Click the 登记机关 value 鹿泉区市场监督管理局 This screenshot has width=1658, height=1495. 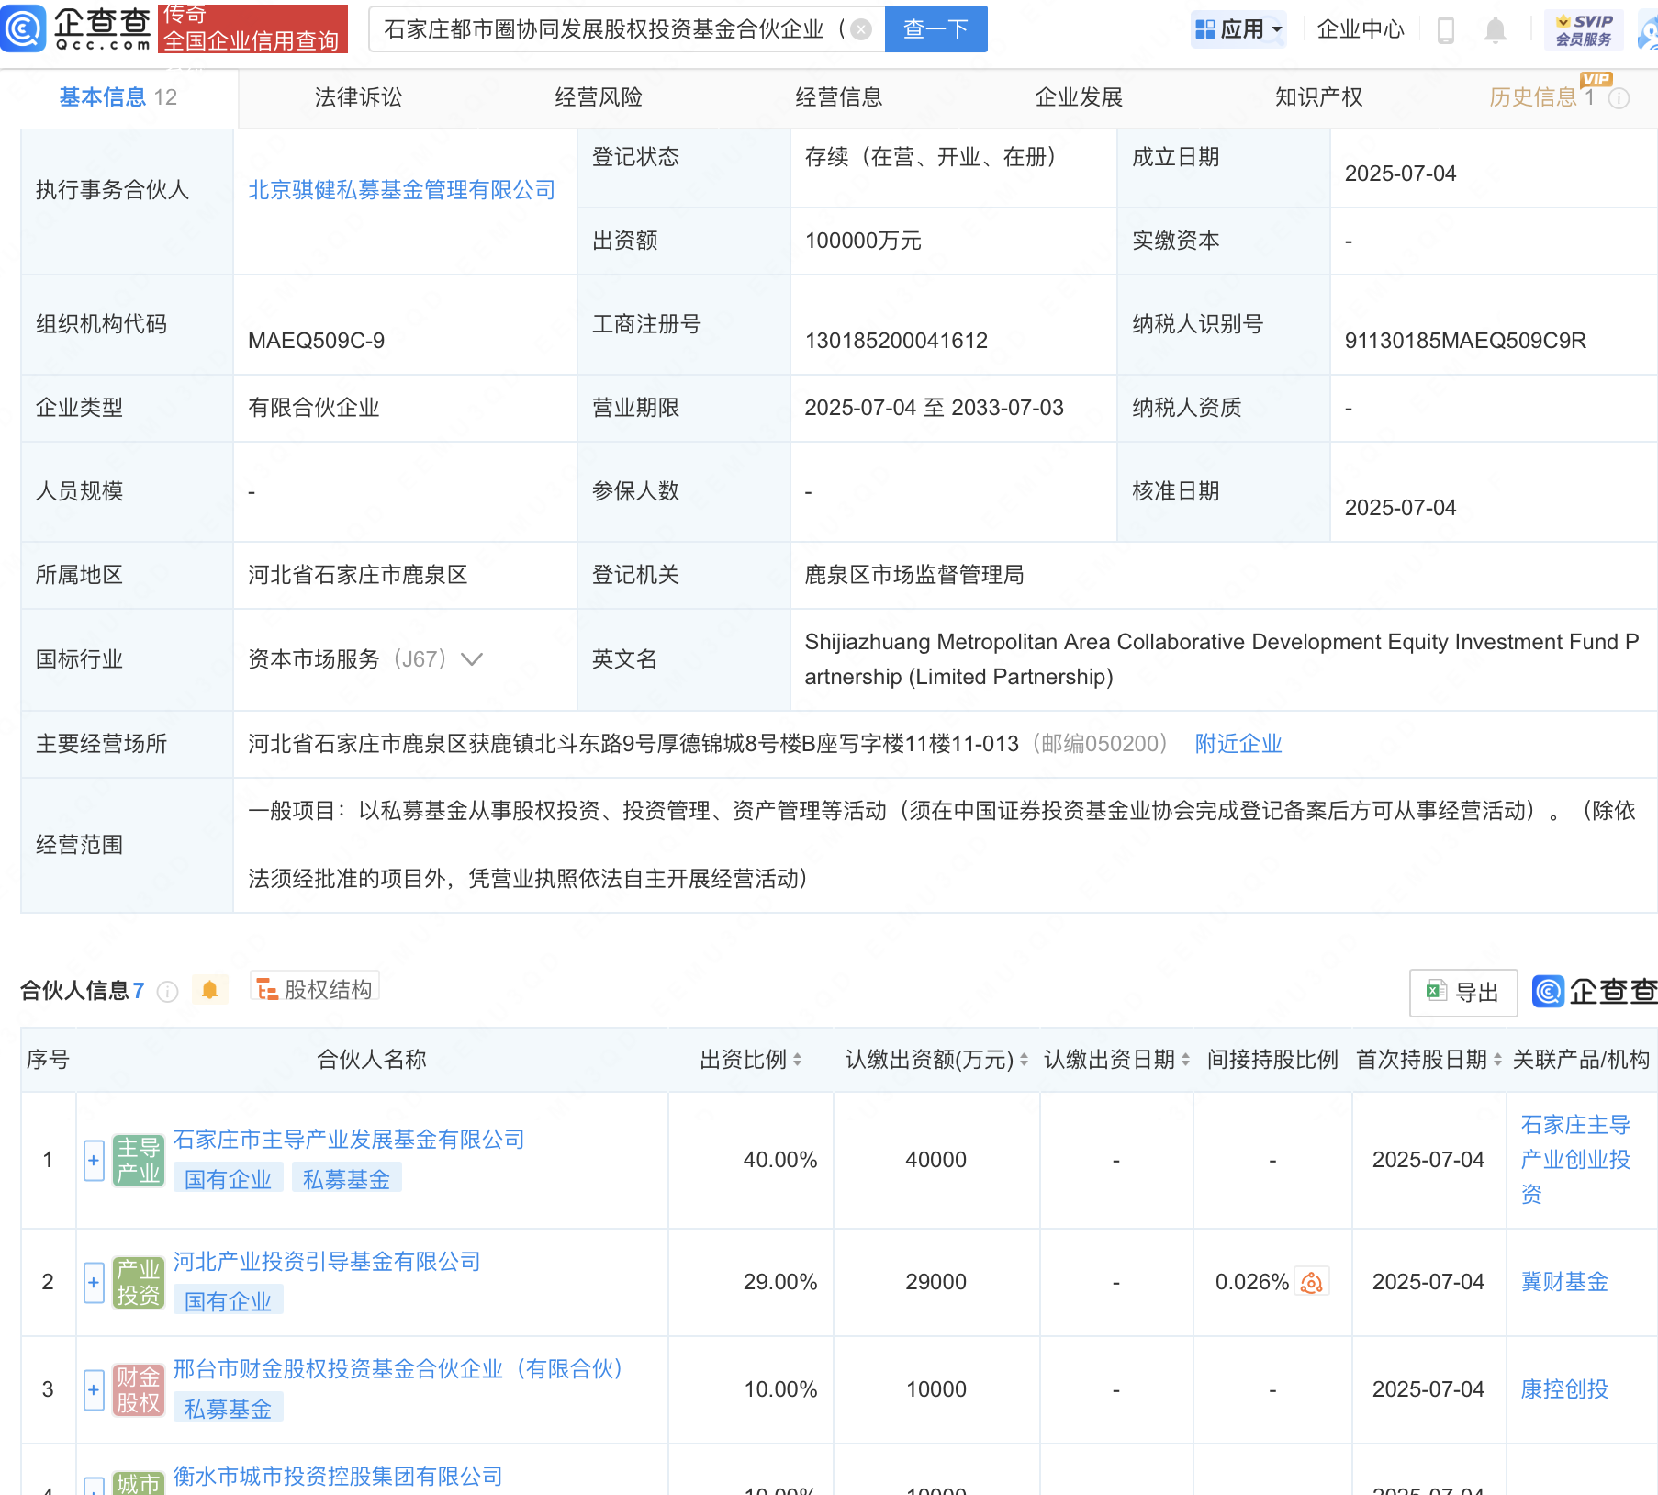tap(914, 575)
